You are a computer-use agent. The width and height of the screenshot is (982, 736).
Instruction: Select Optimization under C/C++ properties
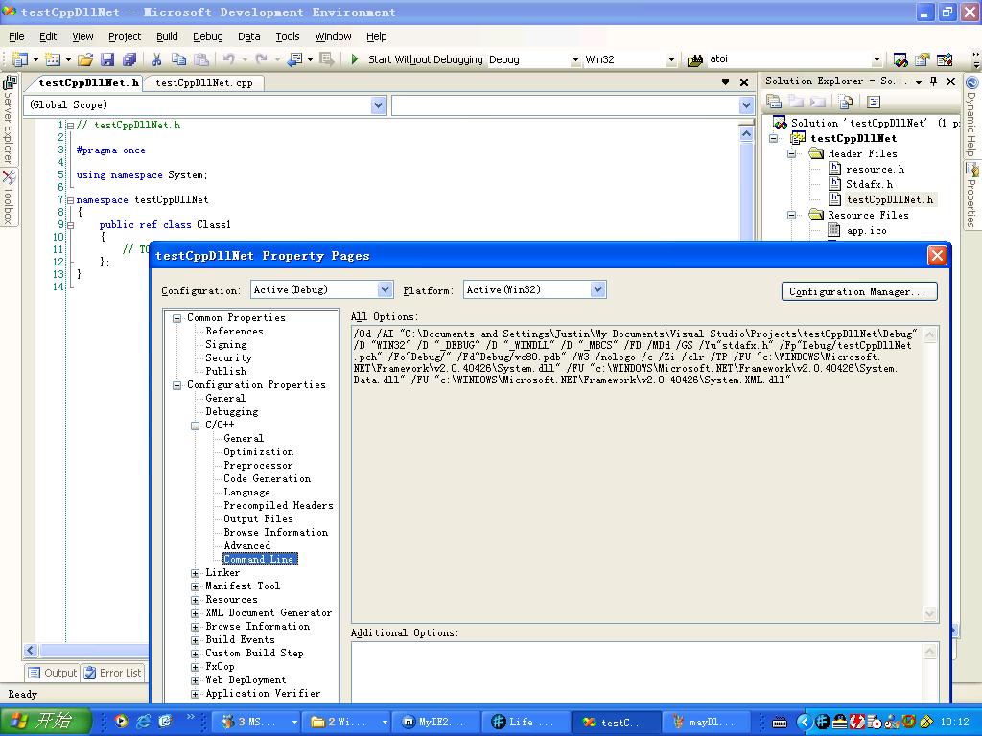coord(258,452)
